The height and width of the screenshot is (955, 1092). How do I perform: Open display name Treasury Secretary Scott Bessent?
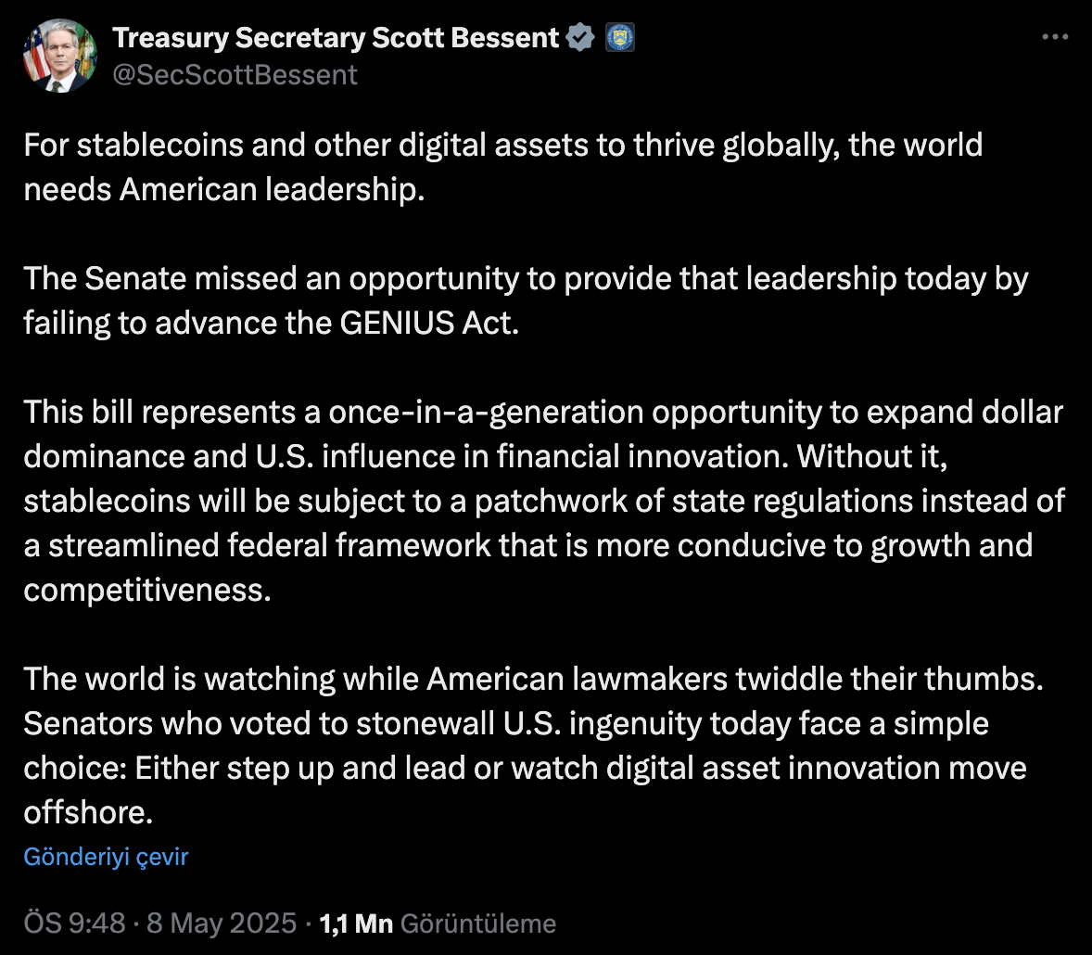336,38
